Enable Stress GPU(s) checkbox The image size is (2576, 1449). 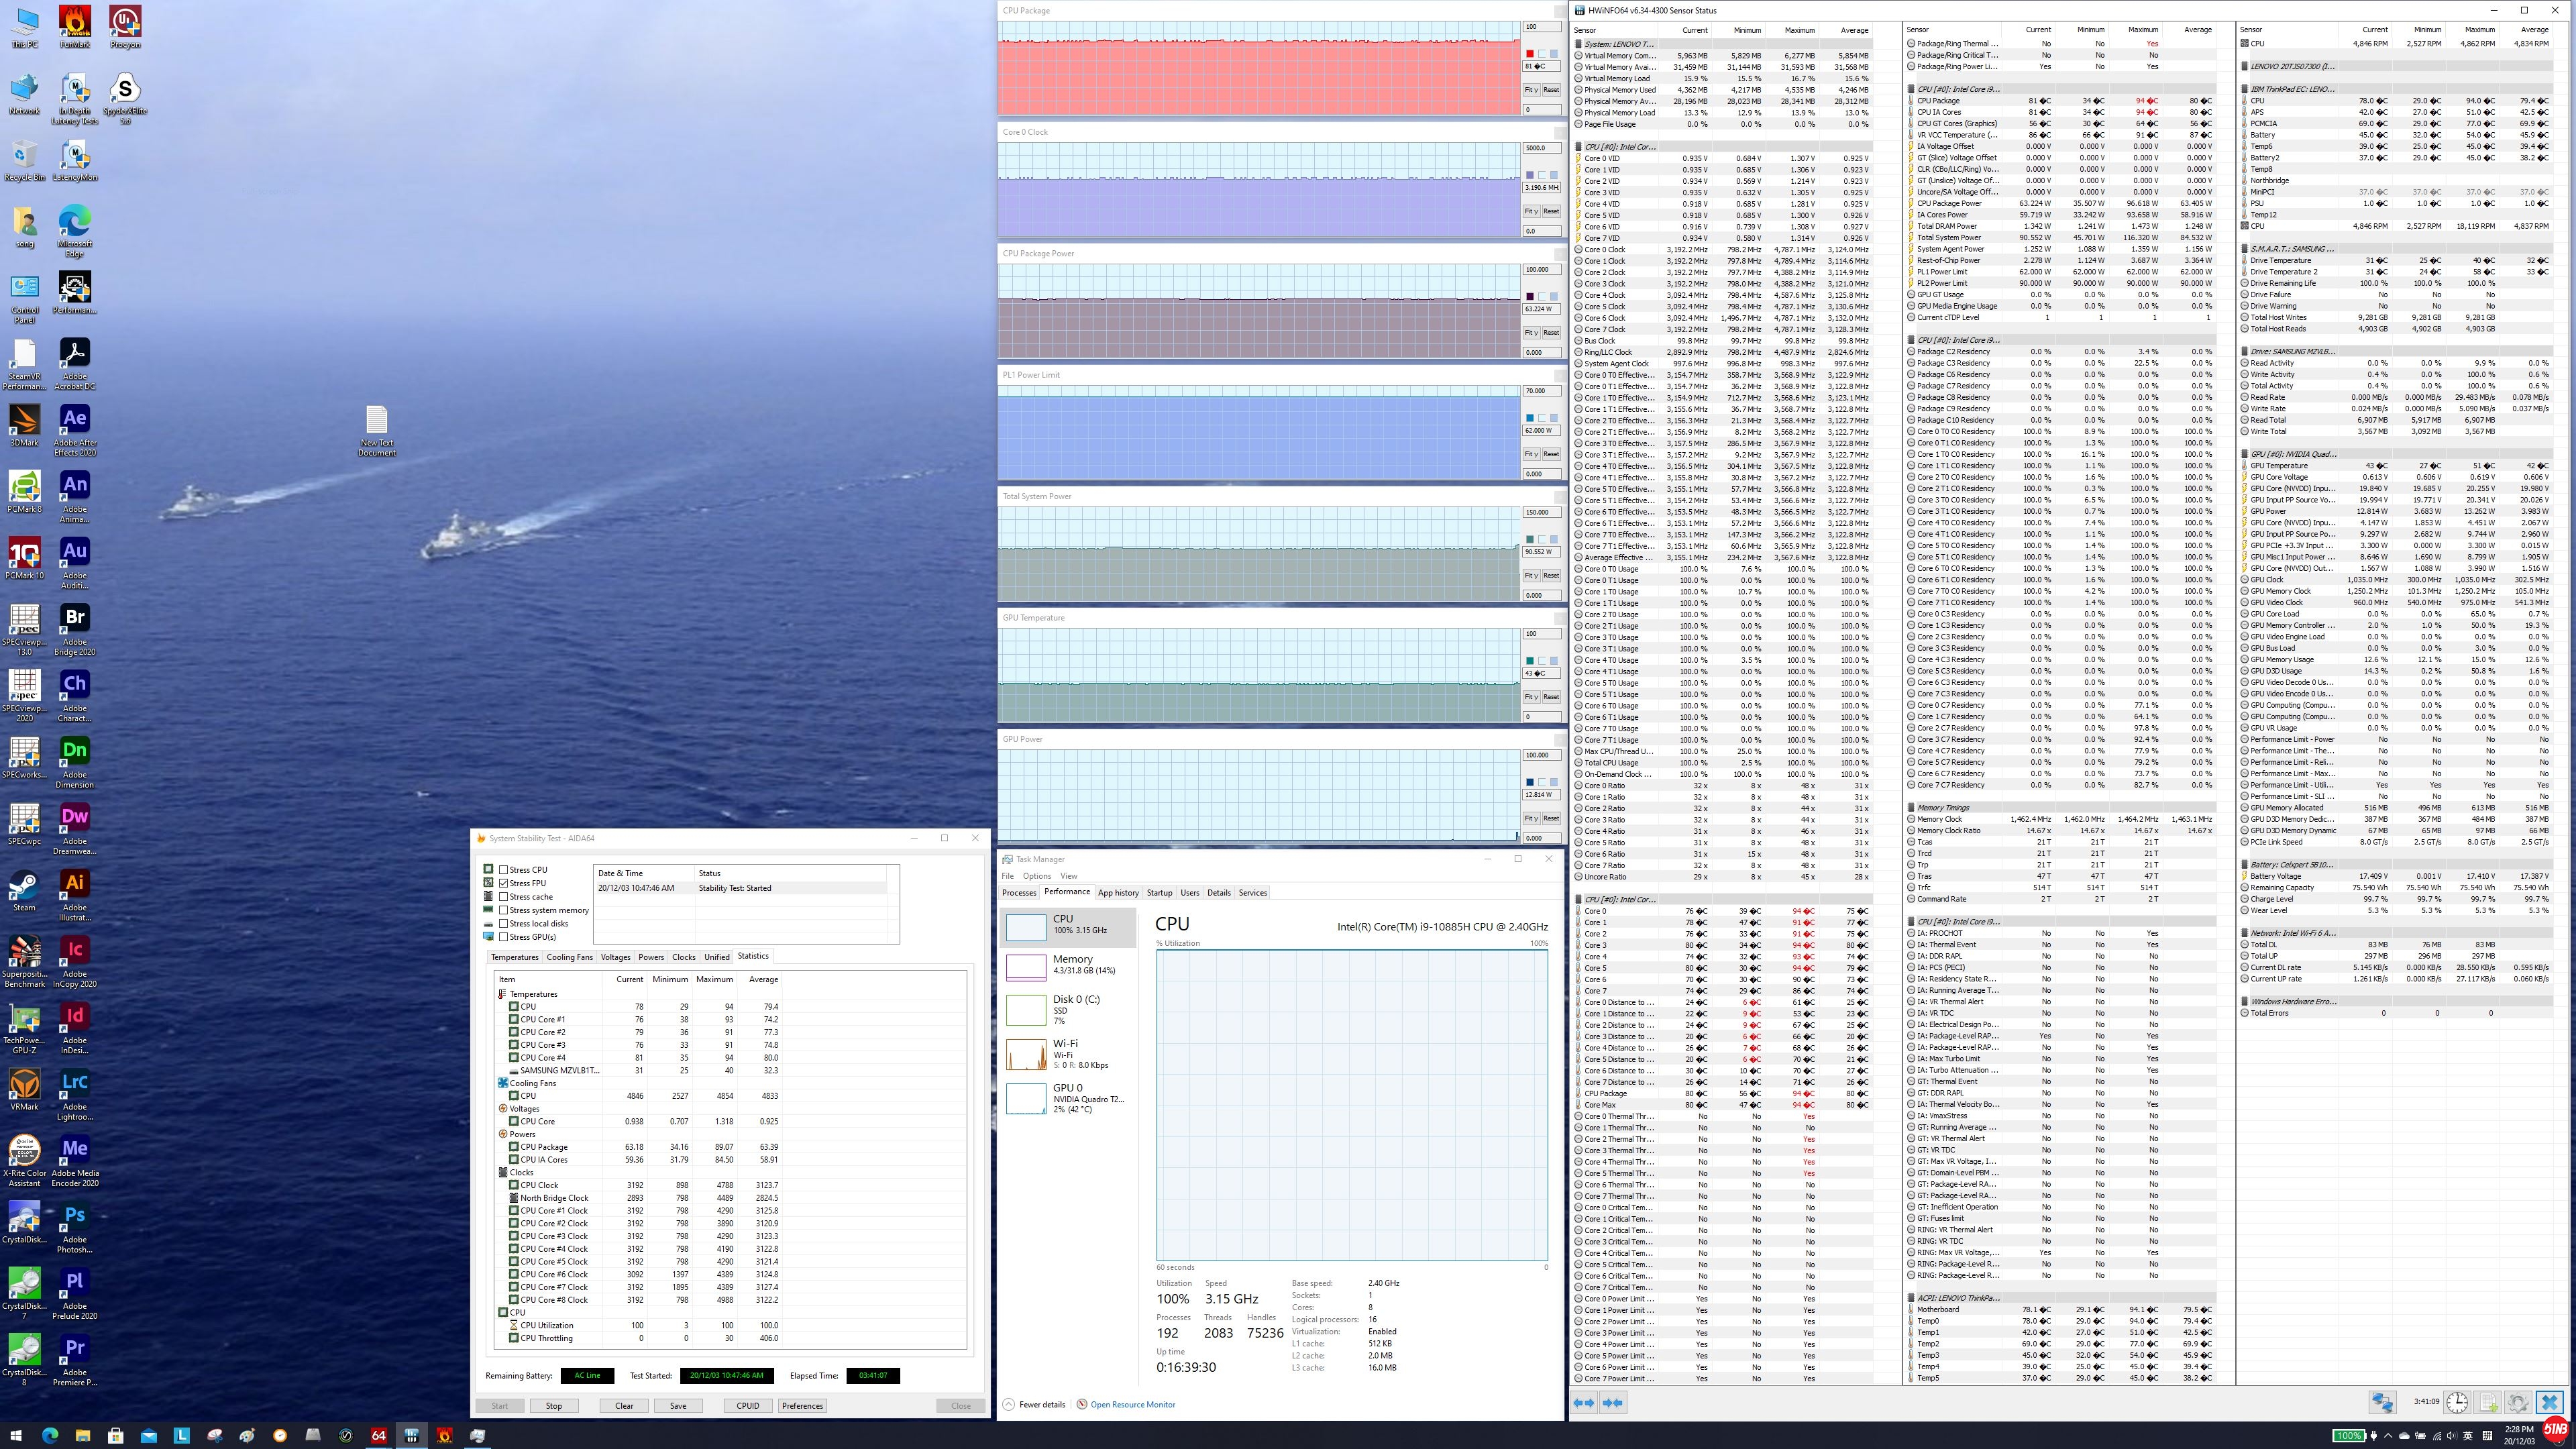[504, 937]
